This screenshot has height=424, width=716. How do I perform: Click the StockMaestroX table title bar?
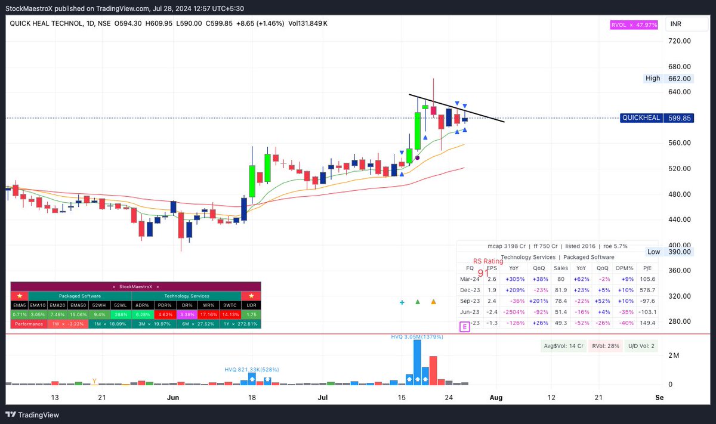(x=136, y=287)
